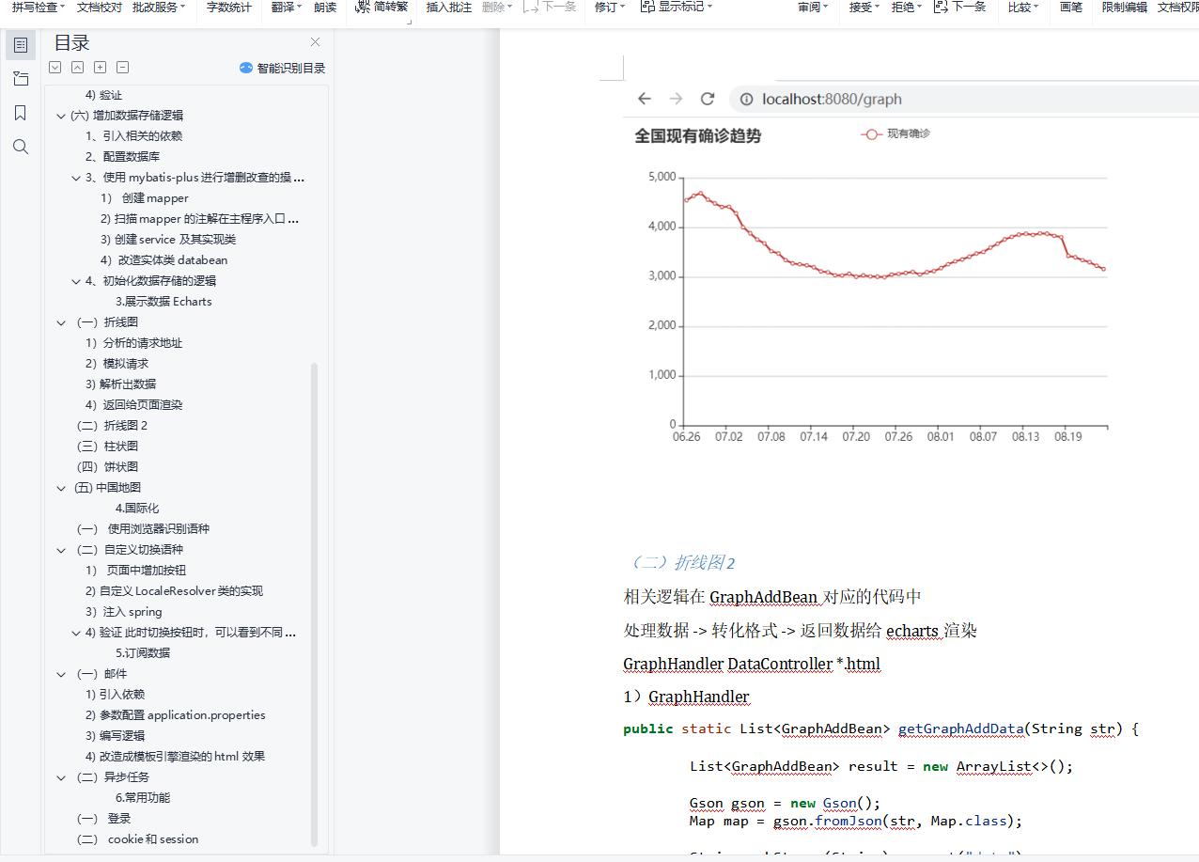Screen dimensions: 1199x862
Task: Collapse the 3、使用 mybatis-plus outline node
Action: [x=77, y=178]
